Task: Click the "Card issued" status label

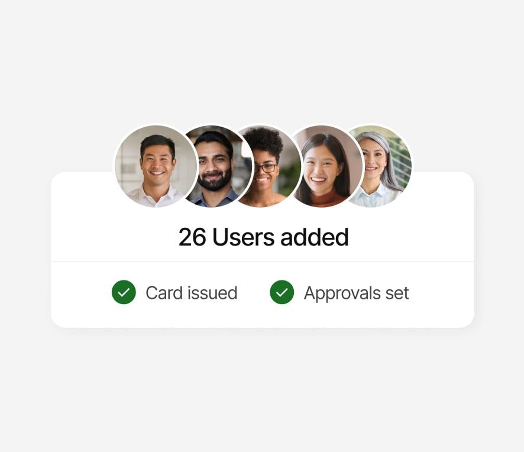Action: click(192, 293)
